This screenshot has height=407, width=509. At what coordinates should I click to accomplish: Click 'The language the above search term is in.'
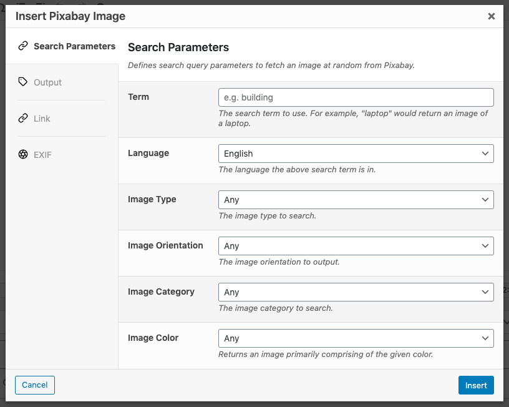point(297,170)
